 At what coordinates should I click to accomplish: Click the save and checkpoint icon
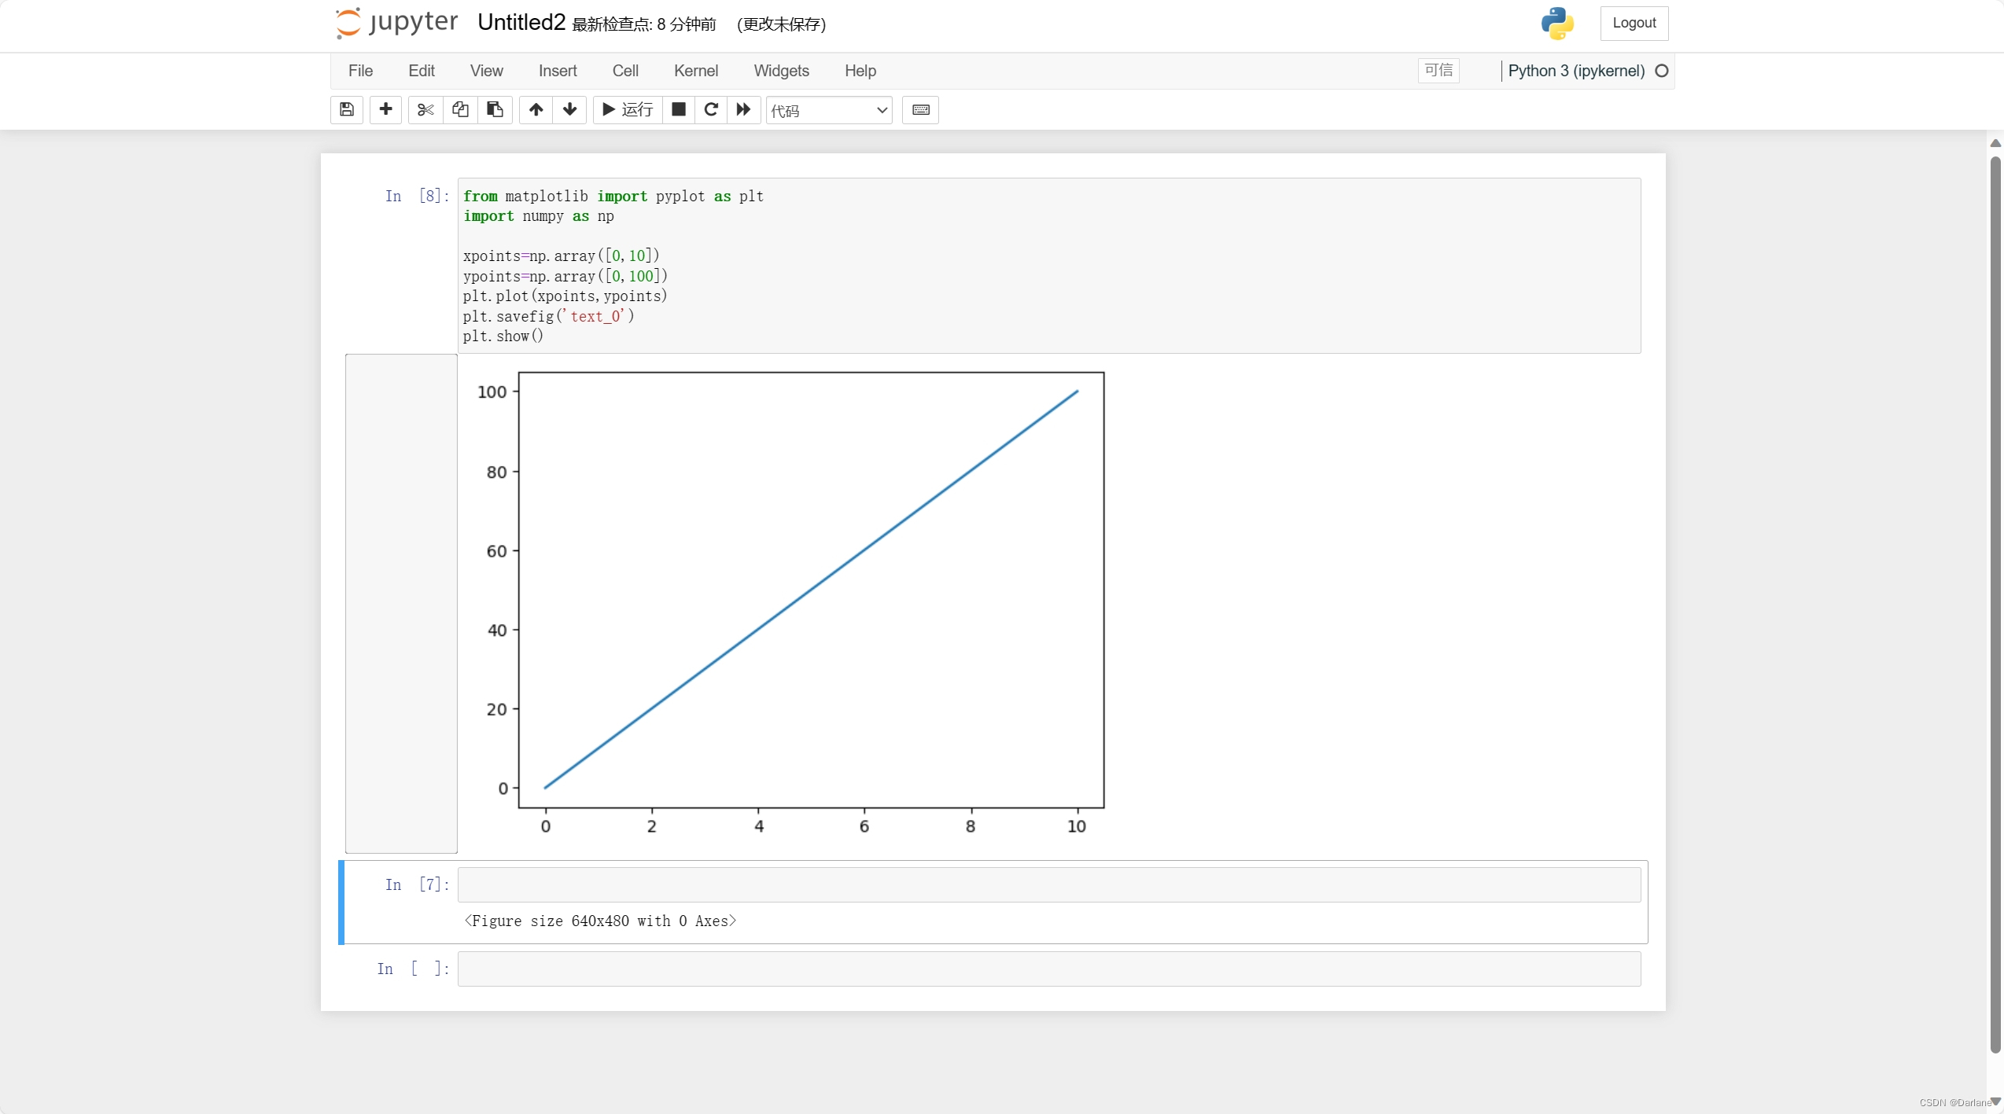pyautogui.click(x=346, y=109)
